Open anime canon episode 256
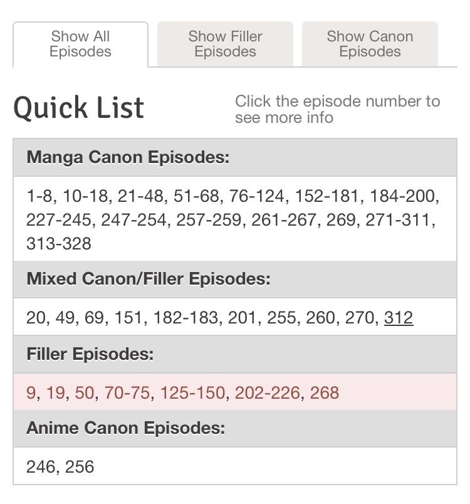The height and width of the screenshot is (504, 470). (81, 467)
